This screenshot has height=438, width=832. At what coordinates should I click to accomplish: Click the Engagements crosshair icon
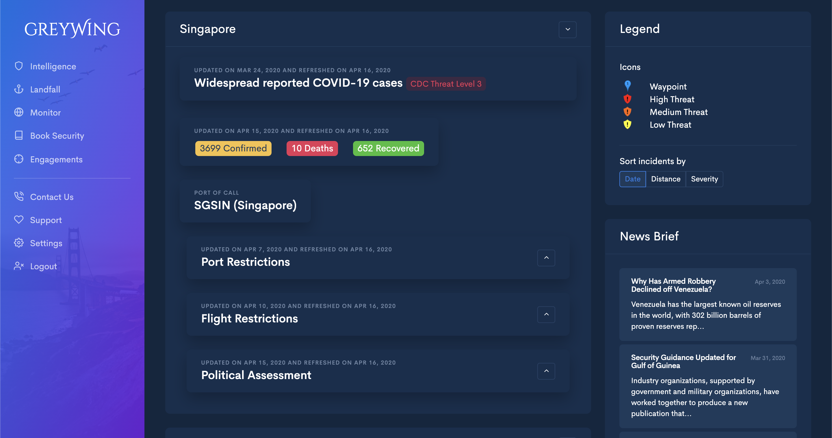[x=19, y=159]
